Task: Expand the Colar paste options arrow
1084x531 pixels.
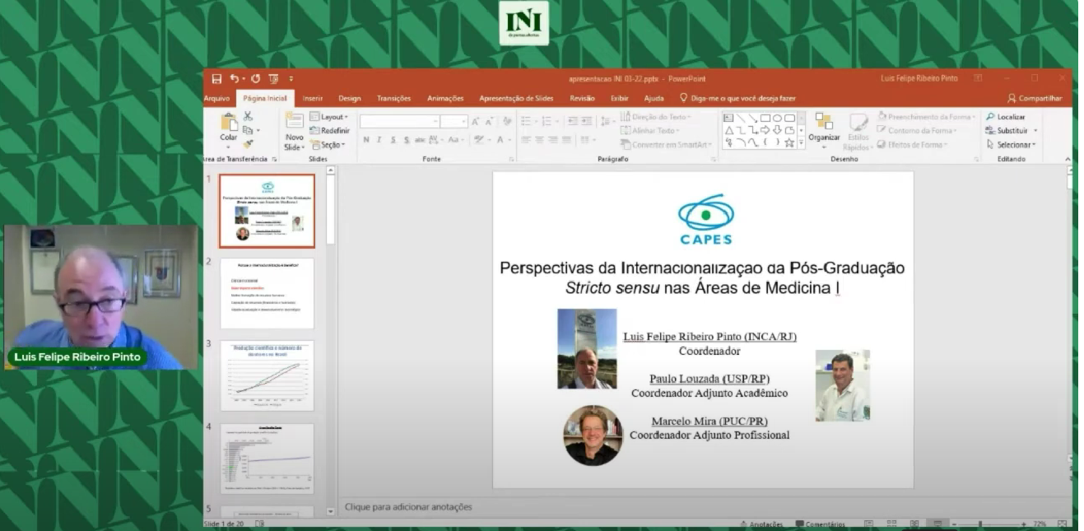Action: [x=228, y=147]
